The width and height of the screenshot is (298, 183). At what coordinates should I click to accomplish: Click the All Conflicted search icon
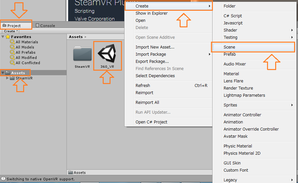tap(12, 63)
